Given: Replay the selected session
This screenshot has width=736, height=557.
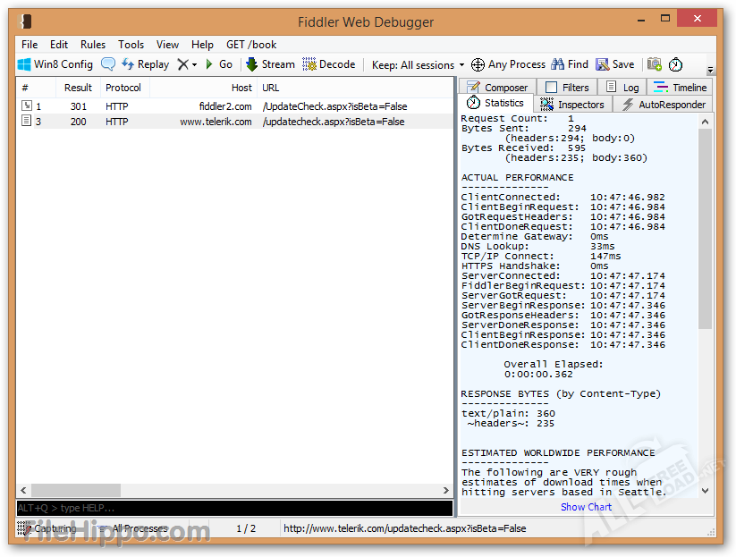Looking at the screenshot, I should pyautogui.click(x=145, y=64).
